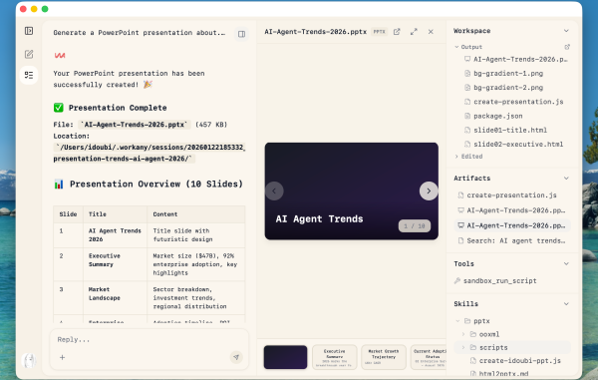Click the Presentation Overview (10 Slides) heading
This screenshot has height=380, width=598.
tap(156, 184)
